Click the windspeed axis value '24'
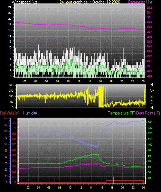The width and height of the screenshot is (161, 192). [10, 7]
